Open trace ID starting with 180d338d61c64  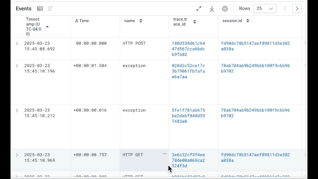(x=188, y=49)
